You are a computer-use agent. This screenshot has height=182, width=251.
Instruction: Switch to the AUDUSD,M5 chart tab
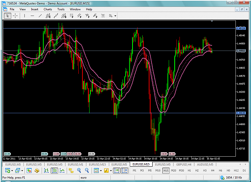coord(205,164)
